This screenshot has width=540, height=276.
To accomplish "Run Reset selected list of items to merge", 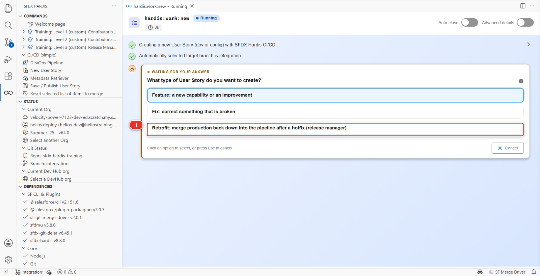I will [x=66, y=94].
